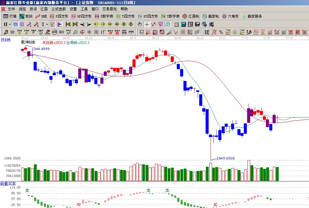Viewport: 309px width, 208px height.
Task: Click the 1849.6500 low price marker
Action: coord(225,158)
